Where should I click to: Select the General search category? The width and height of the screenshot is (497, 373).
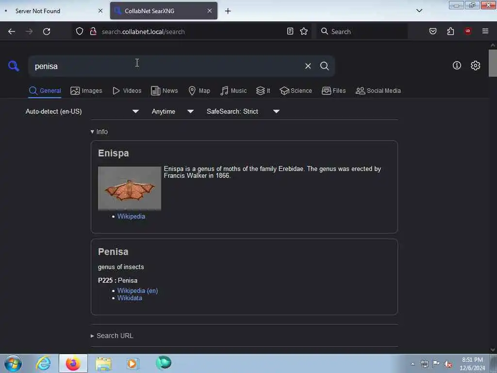point(45,91)
